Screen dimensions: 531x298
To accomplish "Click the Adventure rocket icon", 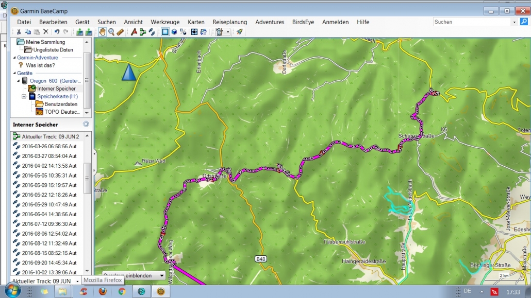I will point(239,32).
